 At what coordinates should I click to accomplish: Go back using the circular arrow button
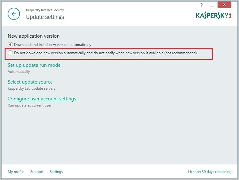(x=14, y=14)
